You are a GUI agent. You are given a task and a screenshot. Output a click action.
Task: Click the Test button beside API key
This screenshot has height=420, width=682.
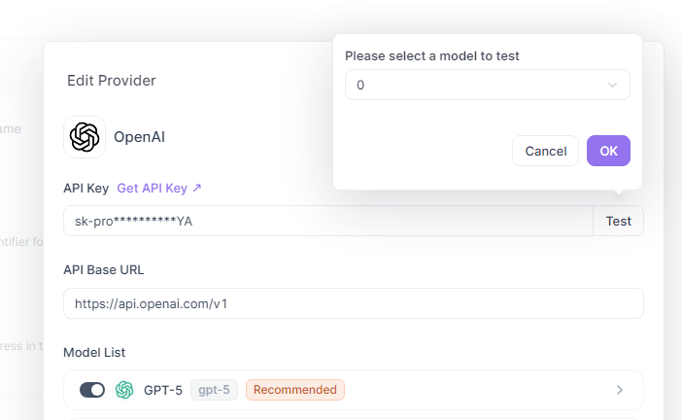[618, 221]
